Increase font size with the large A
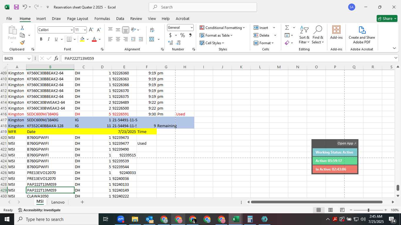The image size is (401, 225). point(91,30)
